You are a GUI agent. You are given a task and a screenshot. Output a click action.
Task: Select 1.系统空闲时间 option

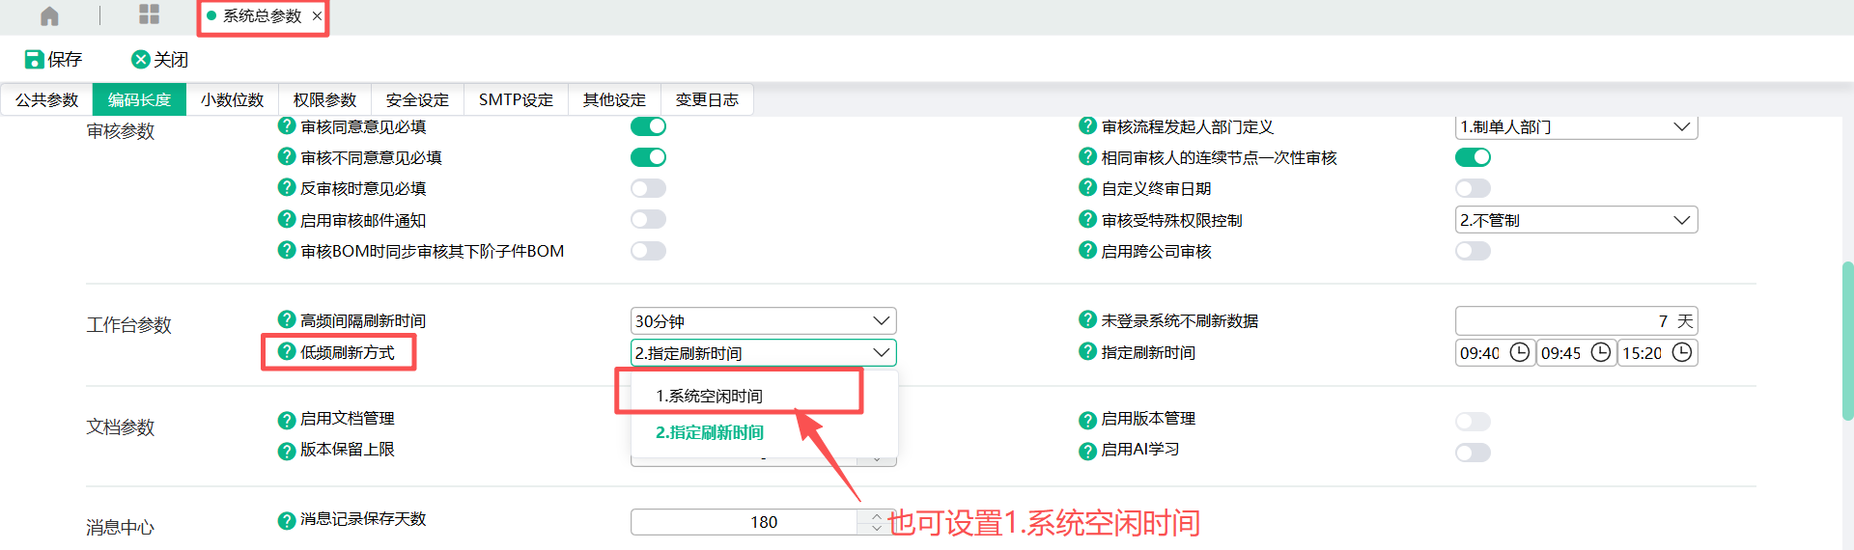[710, 396]
